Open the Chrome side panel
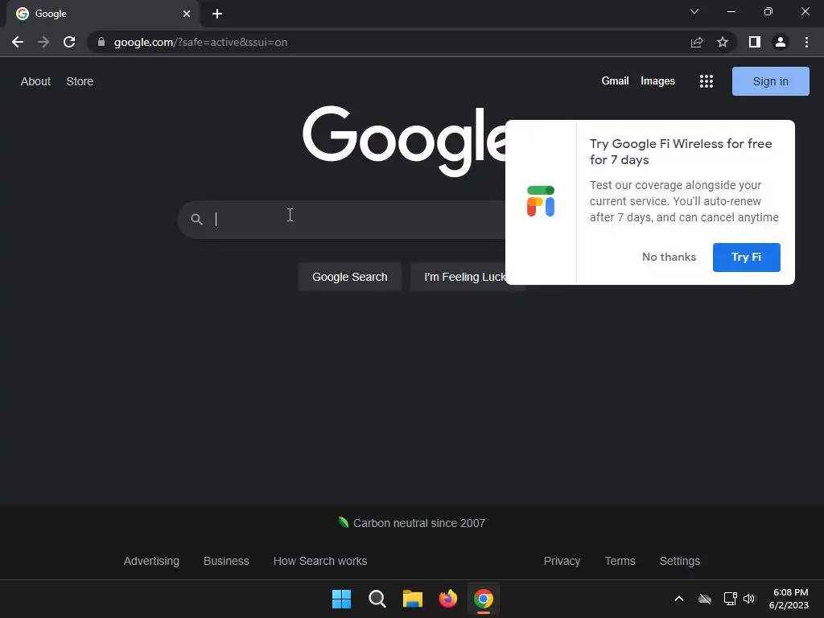The height and width of the screenshot is (618, 824). coord(755,42)
